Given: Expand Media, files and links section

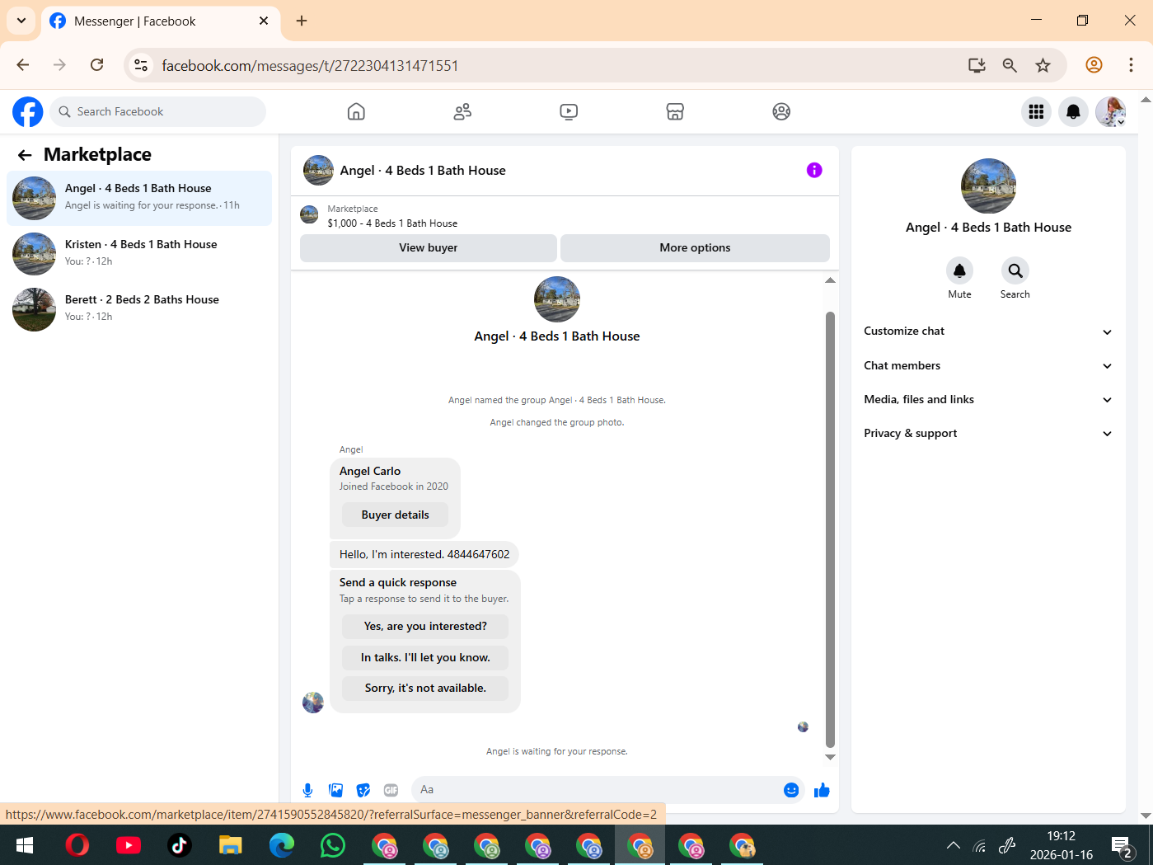Looking at the screenshot, I should 988,399.
